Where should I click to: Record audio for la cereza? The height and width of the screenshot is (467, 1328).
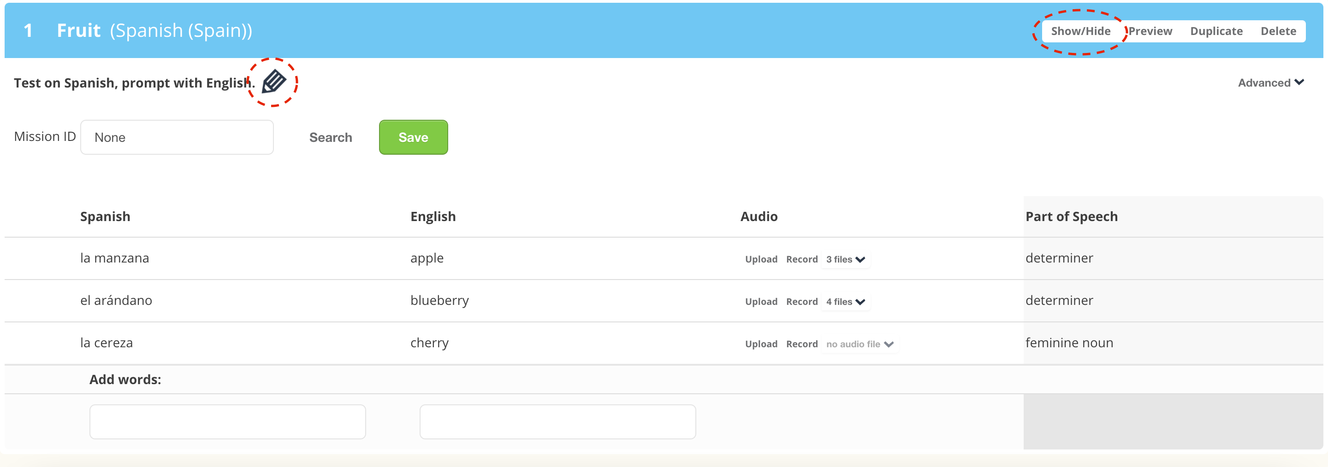[x=801, y=344]
